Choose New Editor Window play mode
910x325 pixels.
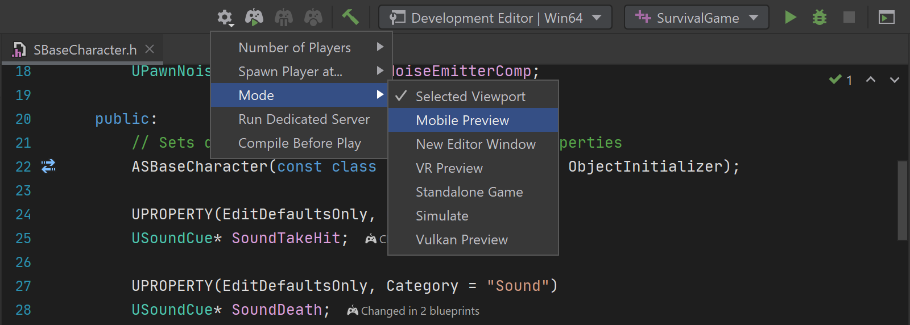pyautogui.click(x=473, y=144)
